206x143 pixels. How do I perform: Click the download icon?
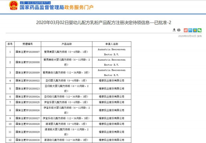coord(174,30)
